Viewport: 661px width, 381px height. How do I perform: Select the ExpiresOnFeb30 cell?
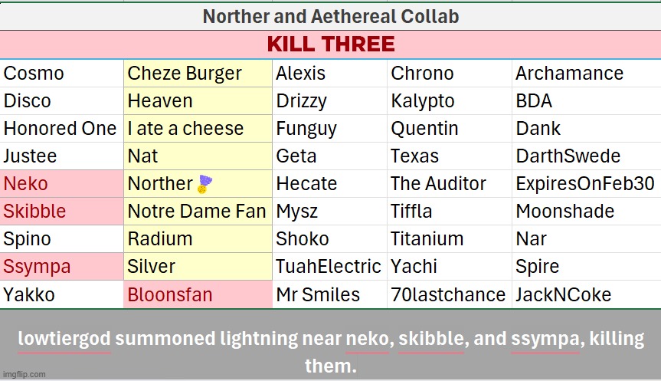[584, 184]
